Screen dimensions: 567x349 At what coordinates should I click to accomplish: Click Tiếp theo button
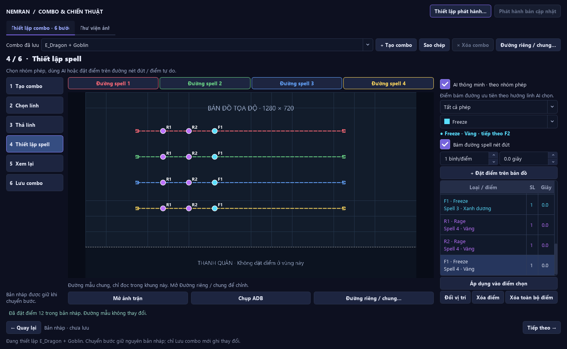pyautogui.click(x=541, y=328)
